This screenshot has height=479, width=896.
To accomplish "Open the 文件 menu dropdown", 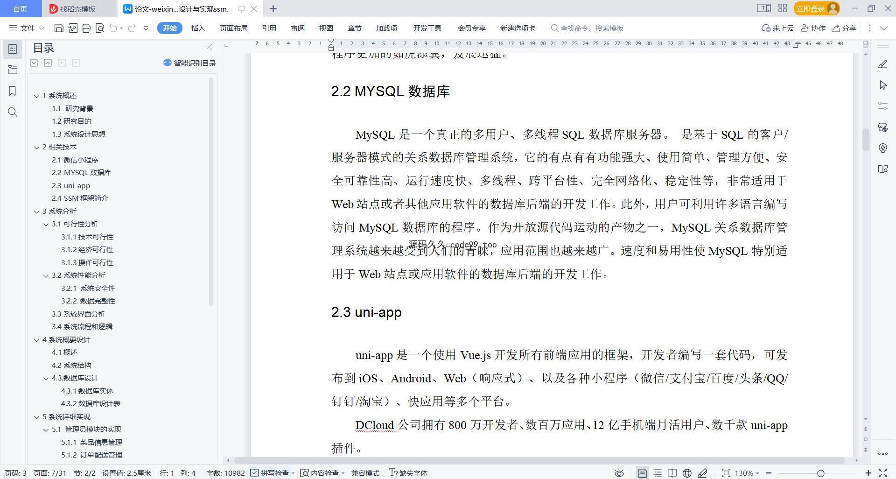I will [x=27, y=28].
